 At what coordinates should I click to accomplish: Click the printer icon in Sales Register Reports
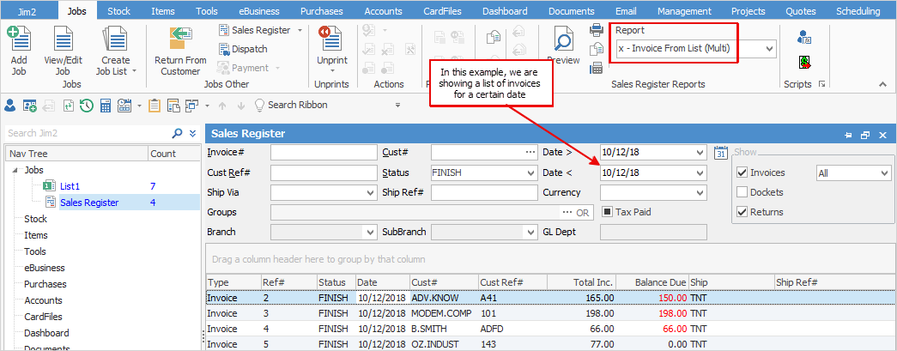(597, 30)
